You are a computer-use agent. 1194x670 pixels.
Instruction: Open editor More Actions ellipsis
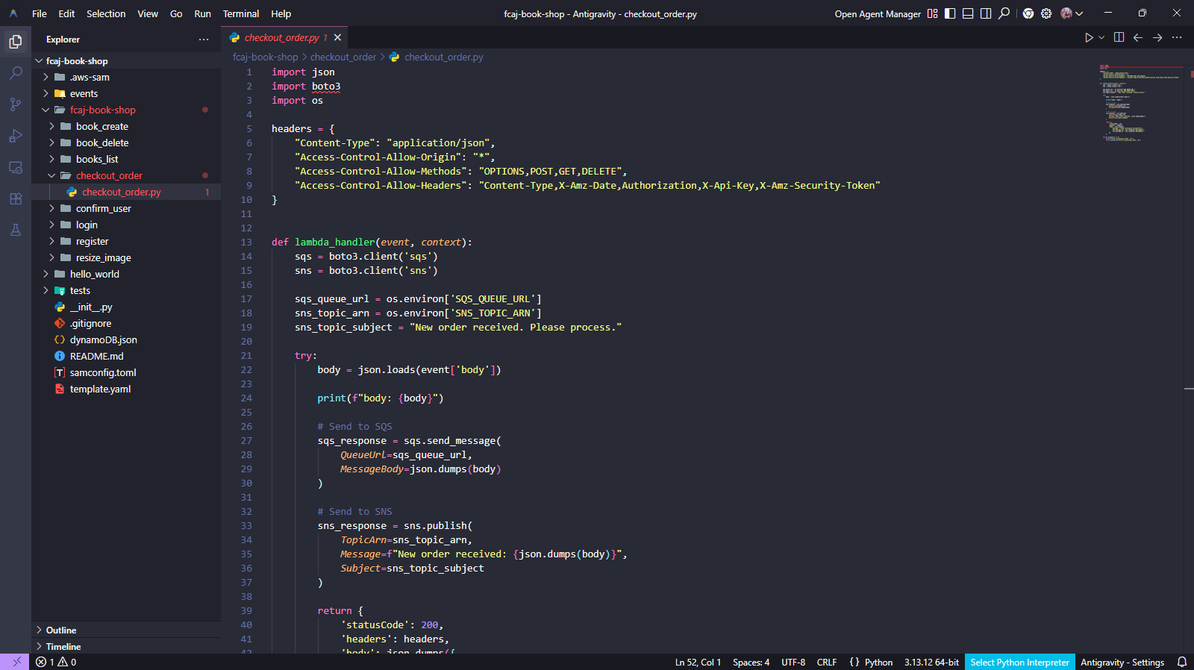coord(1177,37)
